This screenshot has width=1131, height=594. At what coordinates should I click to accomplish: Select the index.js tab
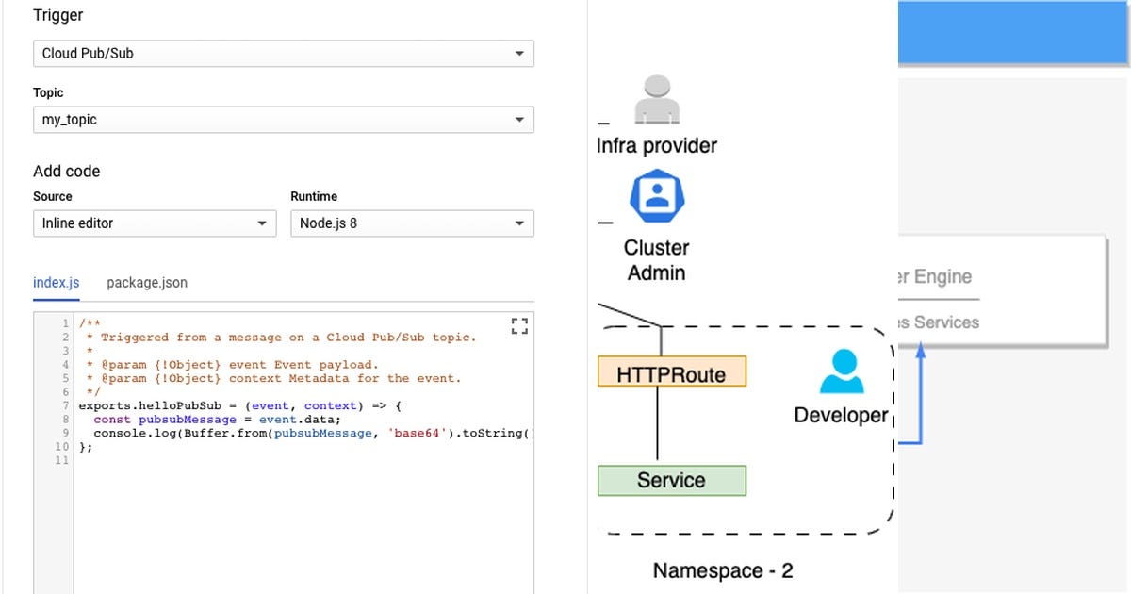point(56,282)
